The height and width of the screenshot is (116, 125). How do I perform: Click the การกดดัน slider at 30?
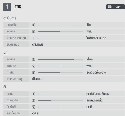point(60,100)
